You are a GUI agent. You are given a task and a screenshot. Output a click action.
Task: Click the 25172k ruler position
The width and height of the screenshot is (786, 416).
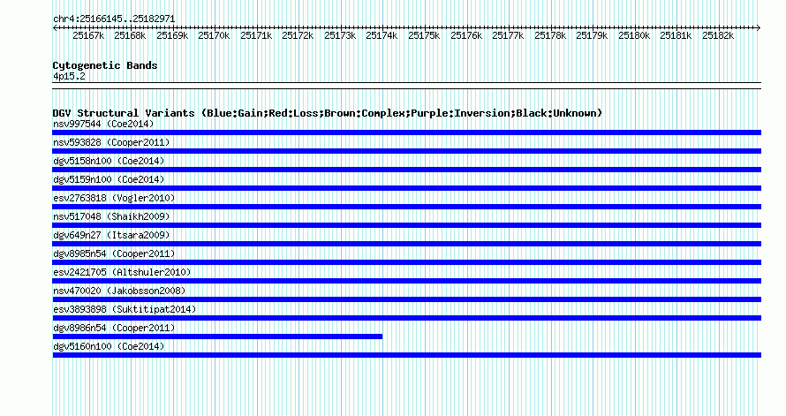[298, 35]
